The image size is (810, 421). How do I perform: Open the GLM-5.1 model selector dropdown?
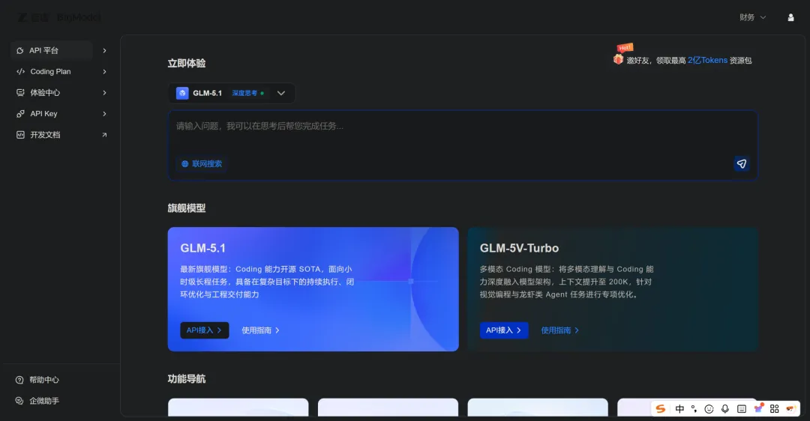tap(232, 94)
